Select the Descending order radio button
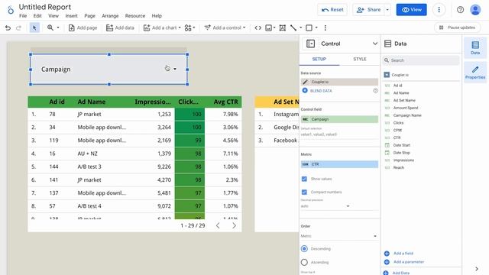 pos(304,249)
